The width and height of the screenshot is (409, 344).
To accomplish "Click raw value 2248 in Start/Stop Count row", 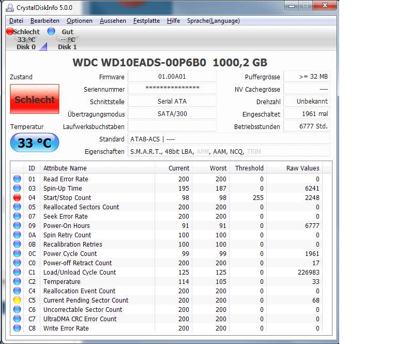I will point(312,197).
